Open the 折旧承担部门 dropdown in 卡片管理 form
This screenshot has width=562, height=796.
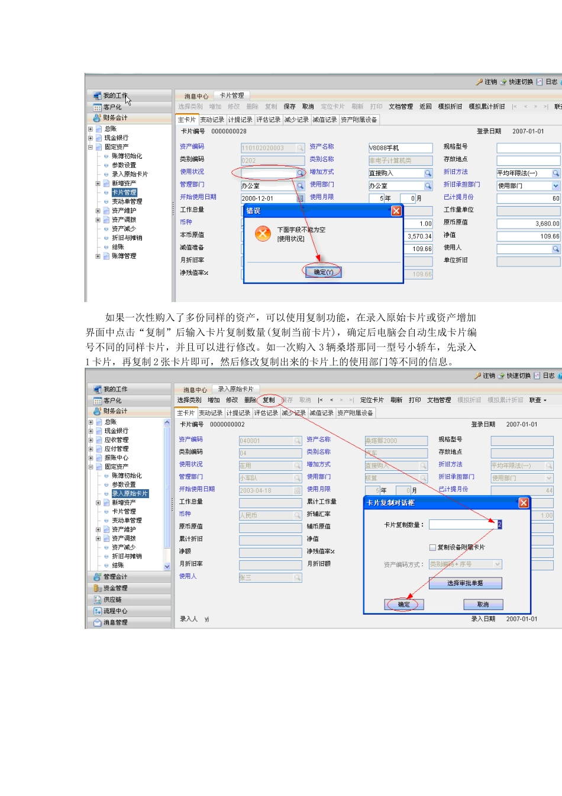556,186
